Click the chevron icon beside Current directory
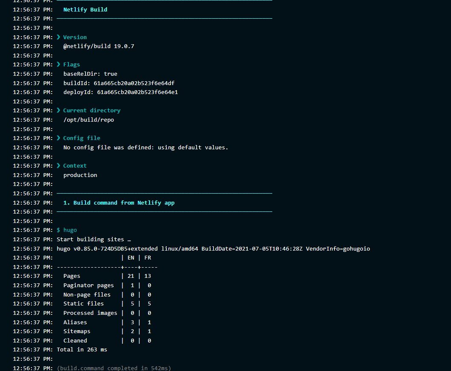This screenshot has width=451, height=371. point(58,110)
